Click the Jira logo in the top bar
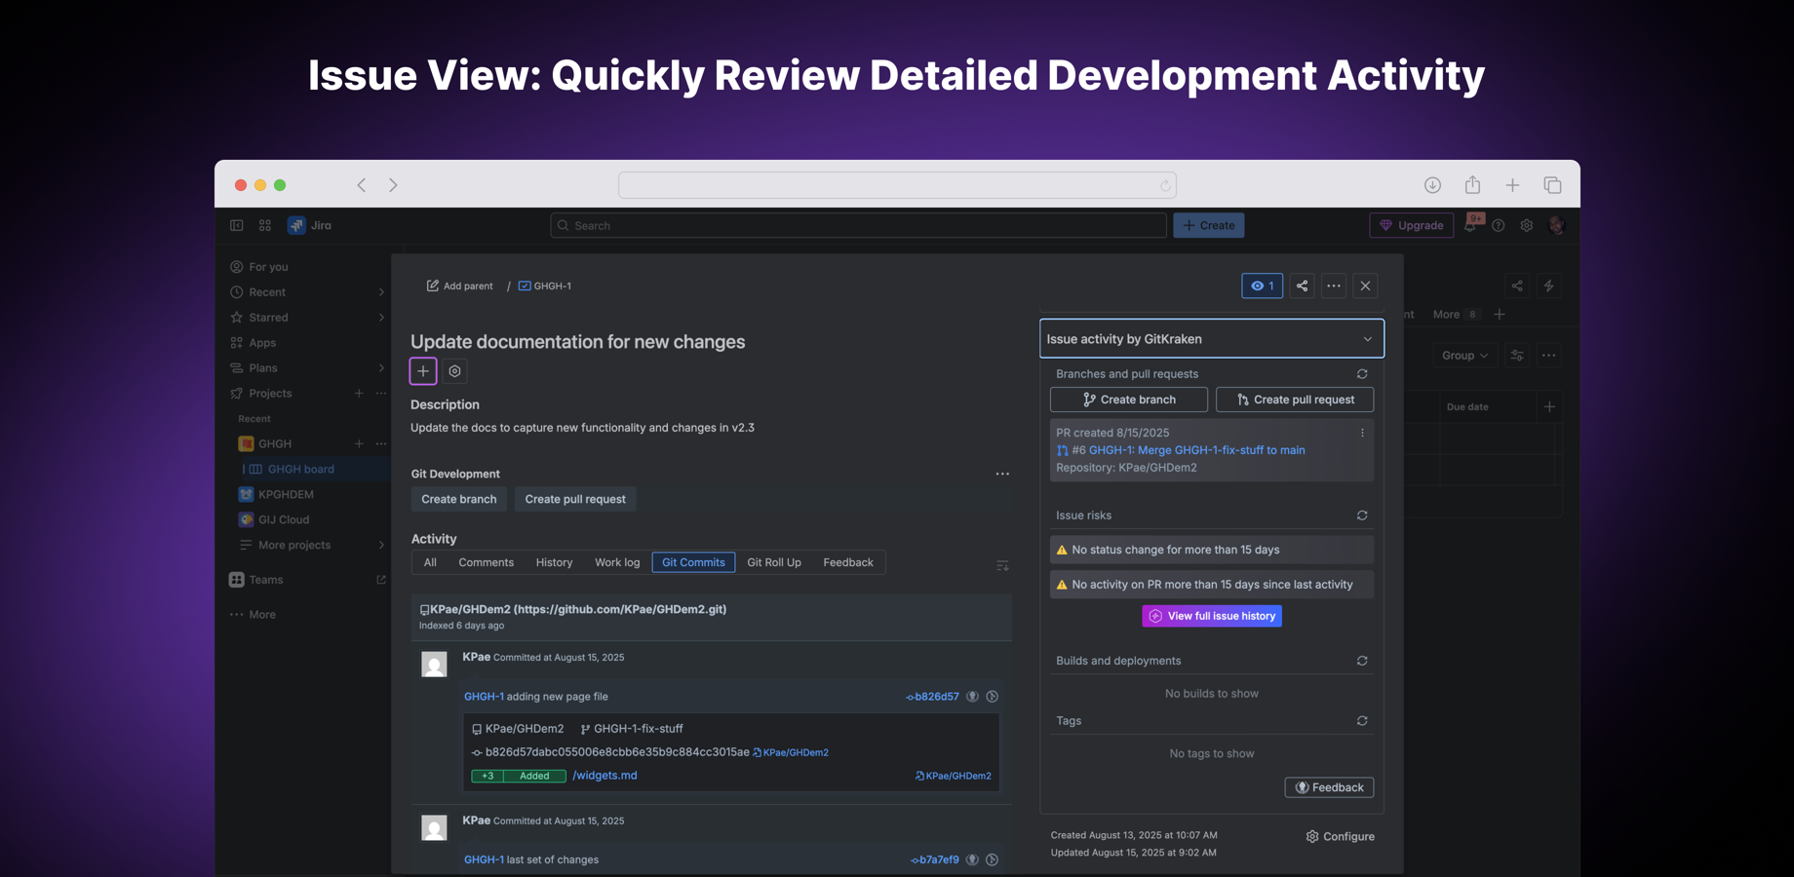Image resolution: width=1794 pixels, height=877 pixels. coord(310,225)
